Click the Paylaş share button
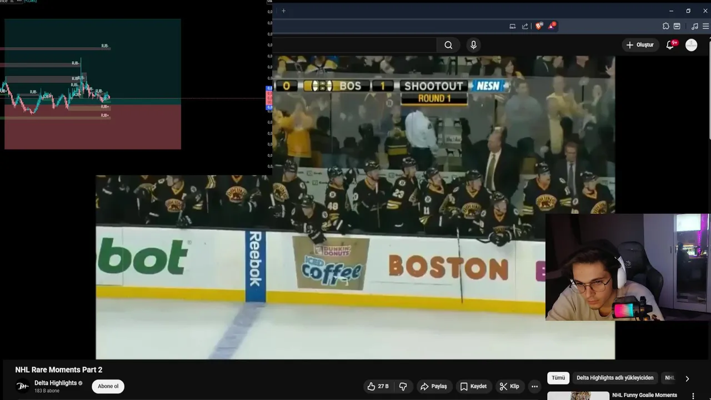711x400 pixels. (434, 386)
